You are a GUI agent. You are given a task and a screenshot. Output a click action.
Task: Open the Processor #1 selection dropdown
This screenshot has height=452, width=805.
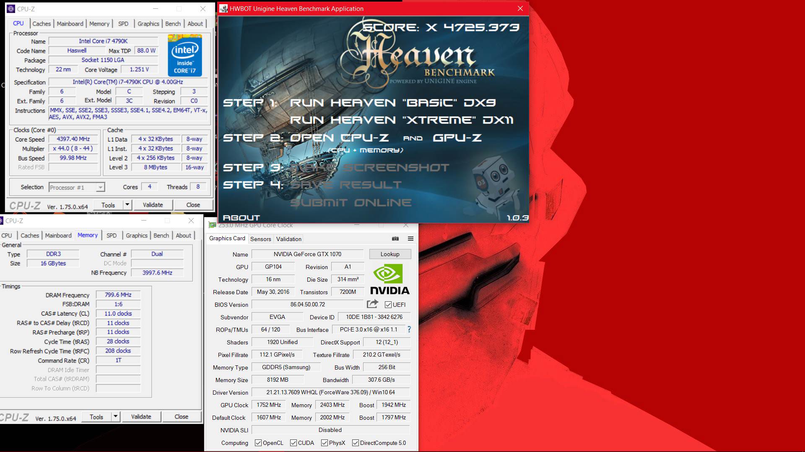(77, 187)
